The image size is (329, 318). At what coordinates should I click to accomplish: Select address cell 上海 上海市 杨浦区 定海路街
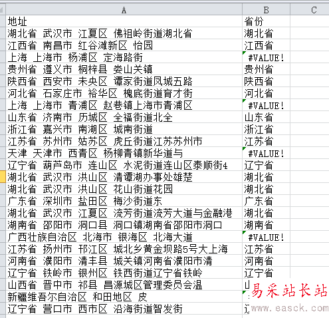[124, 57]
